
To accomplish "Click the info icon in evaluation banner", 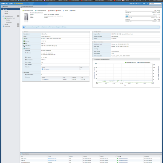I will click(24, 27).
